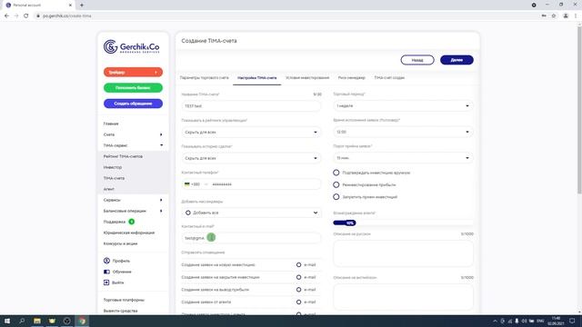582x327 pixels.
Task: Select 'Настройки TIMA-счета' tab
Action: tap(256, 78)
